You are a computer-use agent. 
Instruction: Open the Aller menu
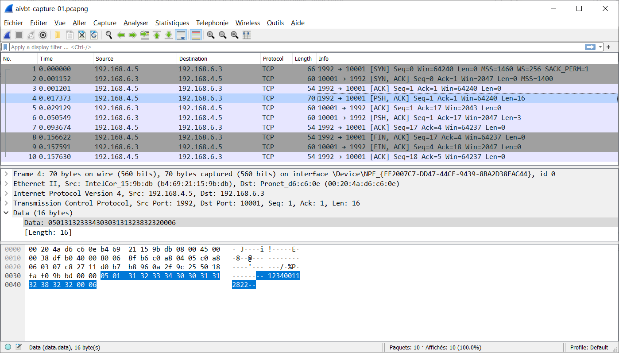pyautogui.click(x=80, y=23)
